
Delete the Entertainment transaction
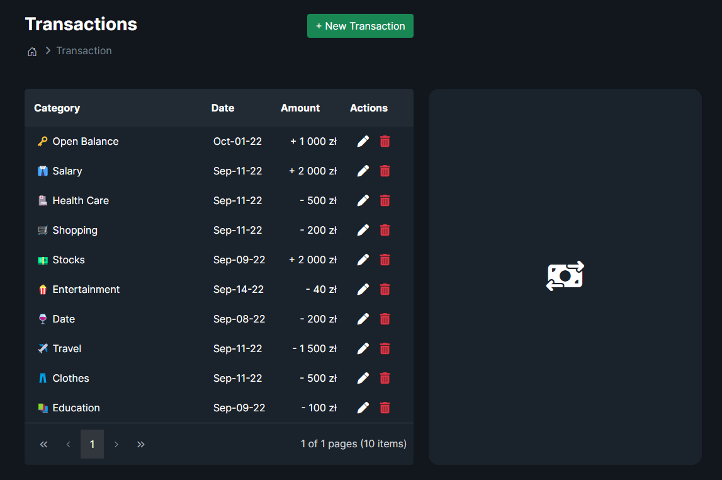pos(385,289)
